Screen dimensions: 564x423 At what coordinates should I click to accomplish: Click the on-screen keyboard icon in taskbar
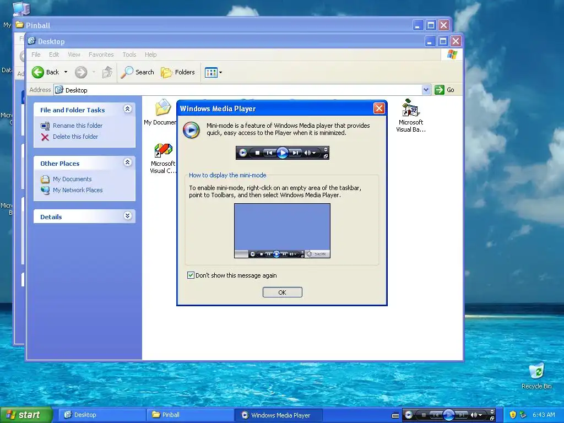tap(395, 415)
